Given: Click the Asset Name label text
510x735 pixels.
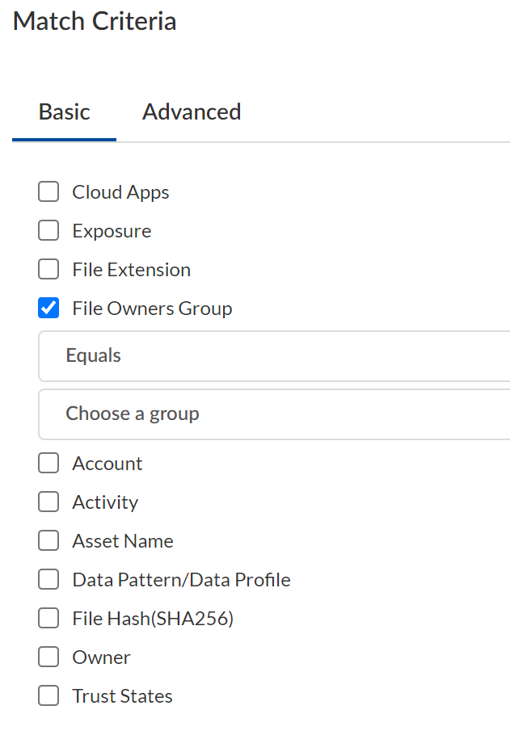Looking at the screenshot, I should (x=123, y=541).
